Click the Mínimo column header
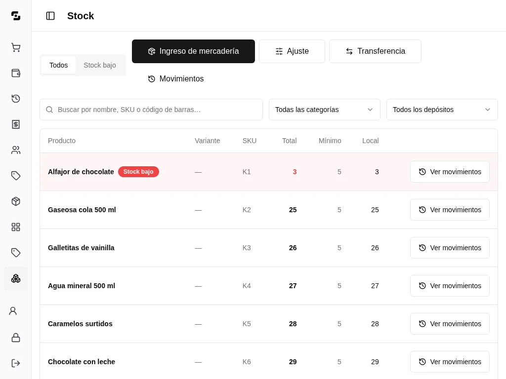 click(x=330, y=141)
